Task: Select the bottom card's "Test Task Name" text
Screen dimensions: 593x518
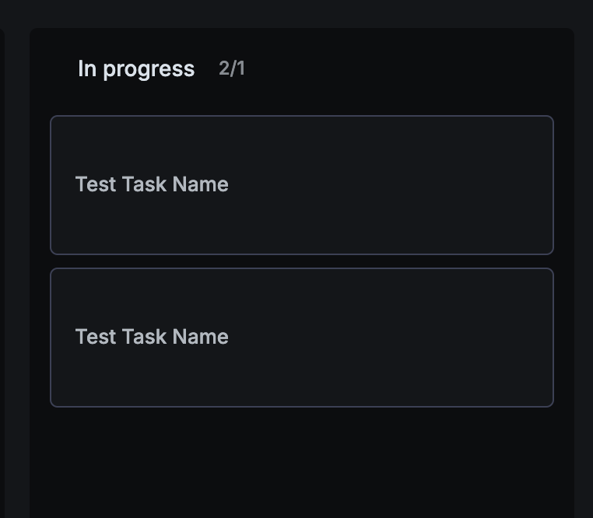Action: click(x=152, y=337)
